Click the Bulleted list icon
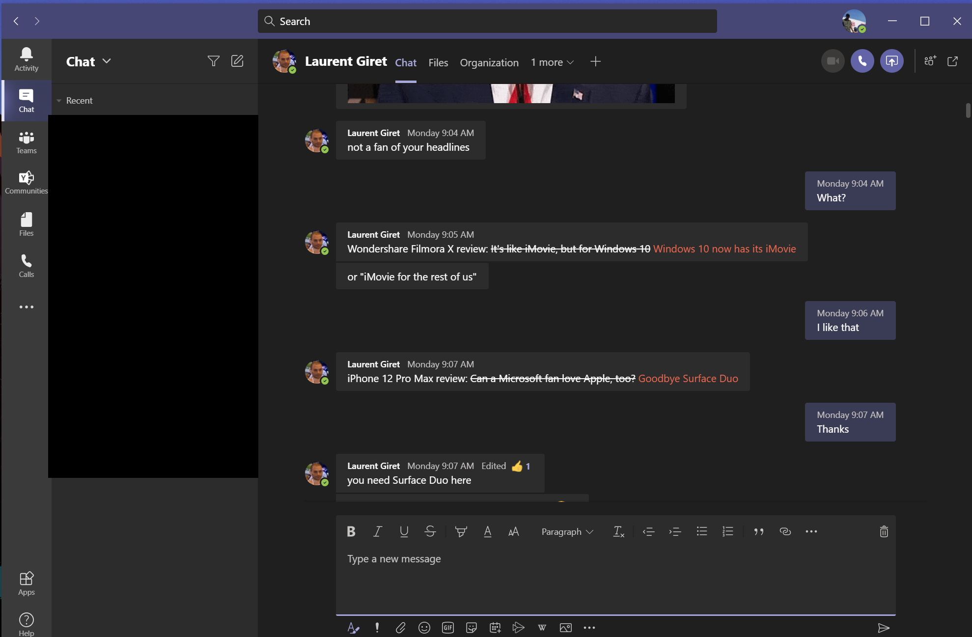This screenshot has width=972, height=637. pyautogui.click(x=701, y=532)
